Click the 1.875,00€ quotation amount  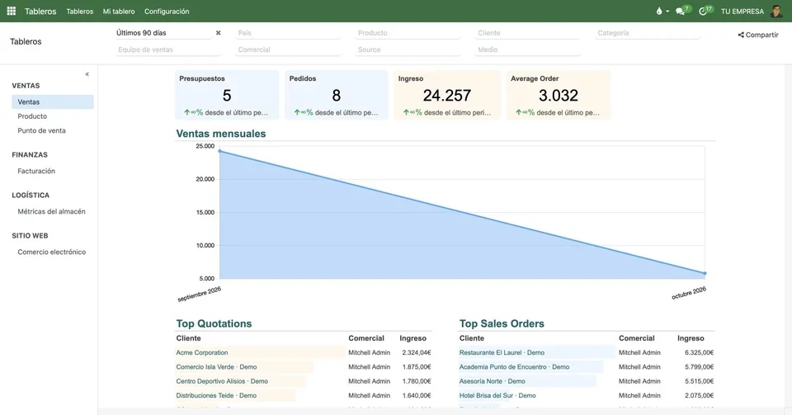click(x=416, y=367)
